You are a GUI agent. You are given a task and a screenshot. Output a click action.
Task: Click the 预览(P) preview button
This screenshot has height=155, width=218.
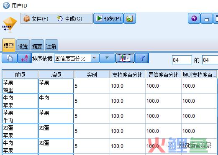(108, 18)
